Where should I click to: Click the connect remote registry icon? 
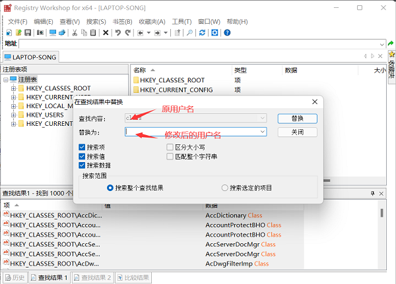click(62, 32)
